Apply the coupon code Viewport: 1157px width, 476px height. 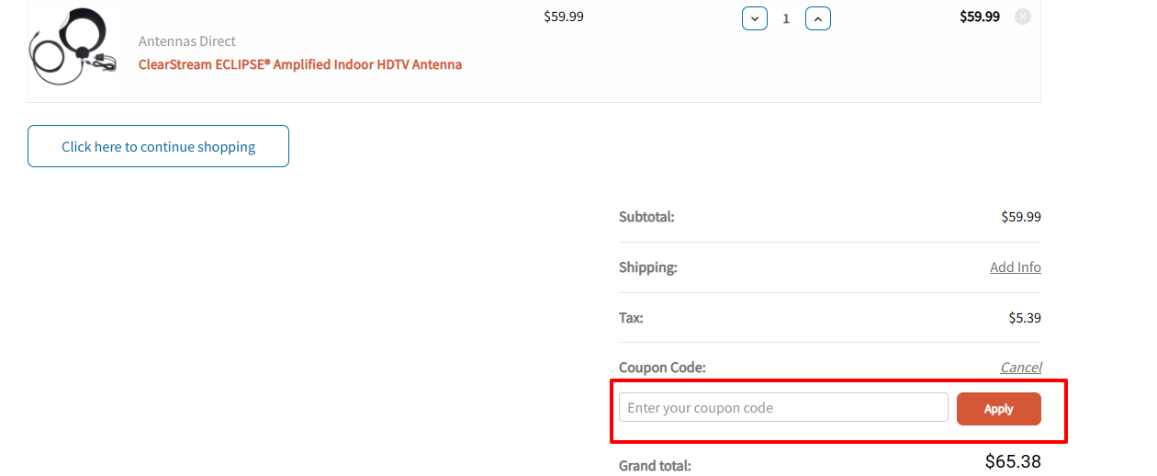coord(999,409)
